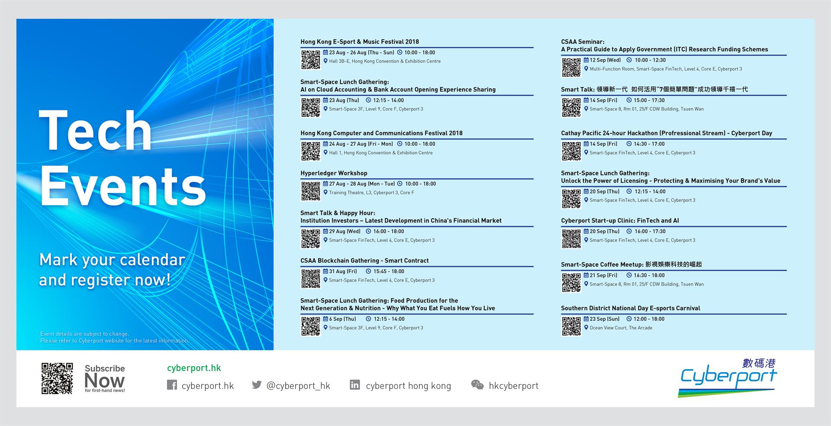Open the @cyberport_hk Twitter handle
The height and width of the screenshot is (426, 831).
[x=298, y=386]
